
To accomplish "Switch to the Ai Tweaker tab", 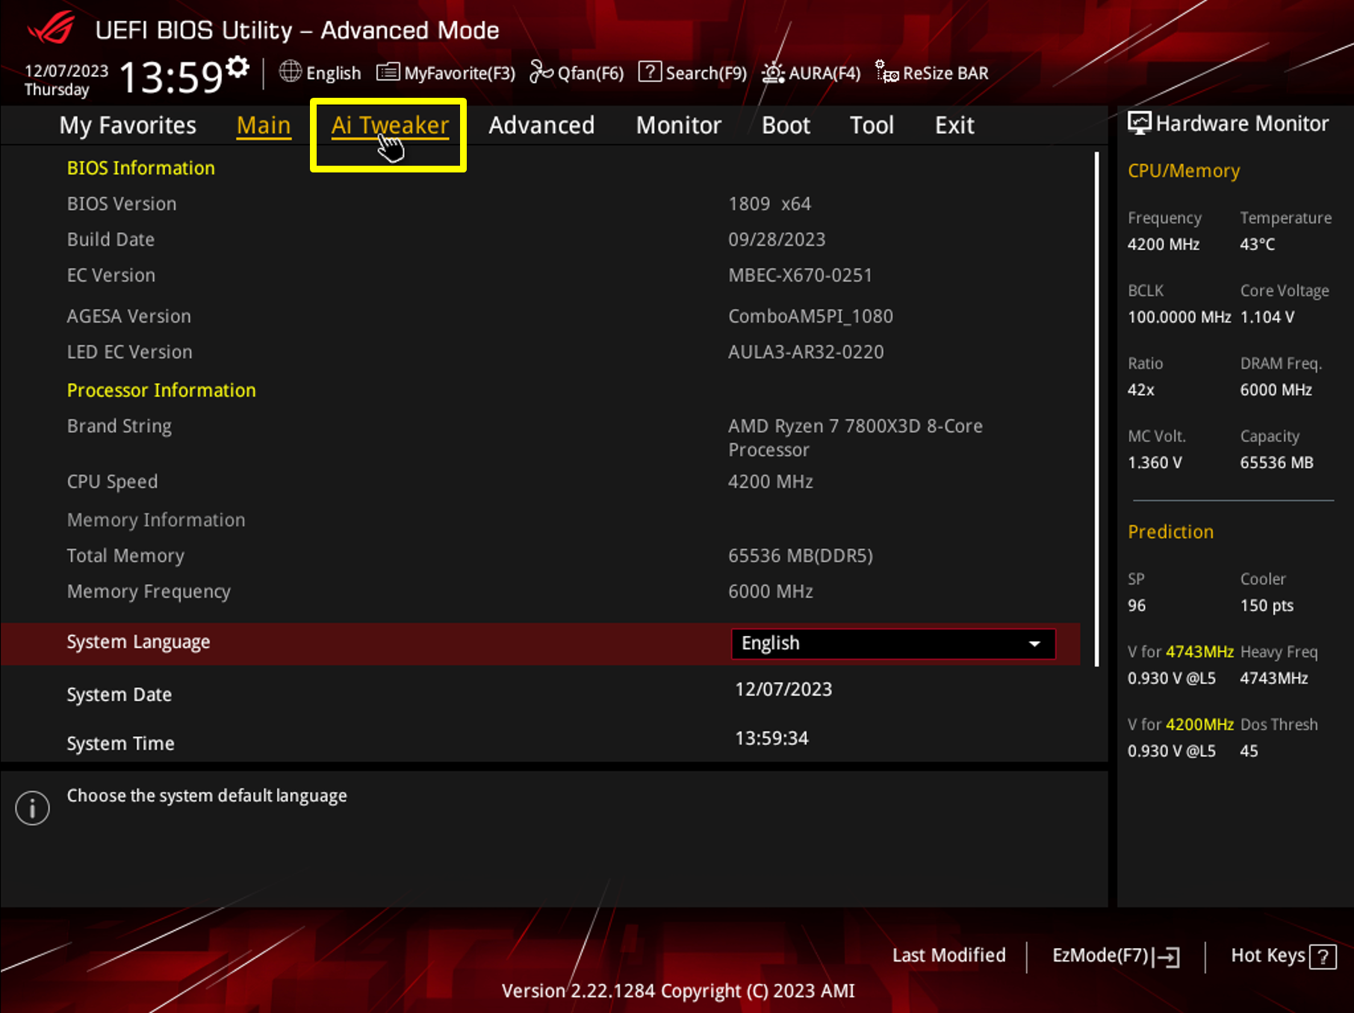I will (x=389, y=125).
